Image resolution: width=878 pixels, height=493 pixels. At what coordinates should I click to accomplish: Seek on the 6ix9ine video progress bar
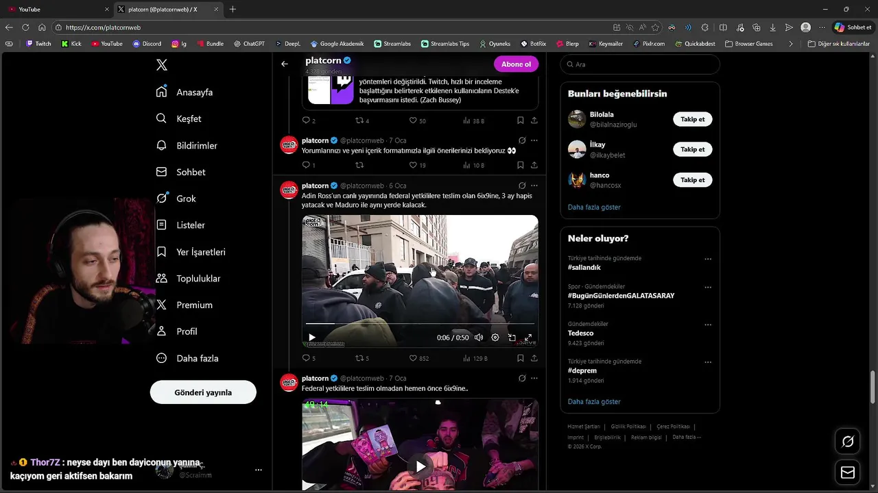tap(420, 323)
